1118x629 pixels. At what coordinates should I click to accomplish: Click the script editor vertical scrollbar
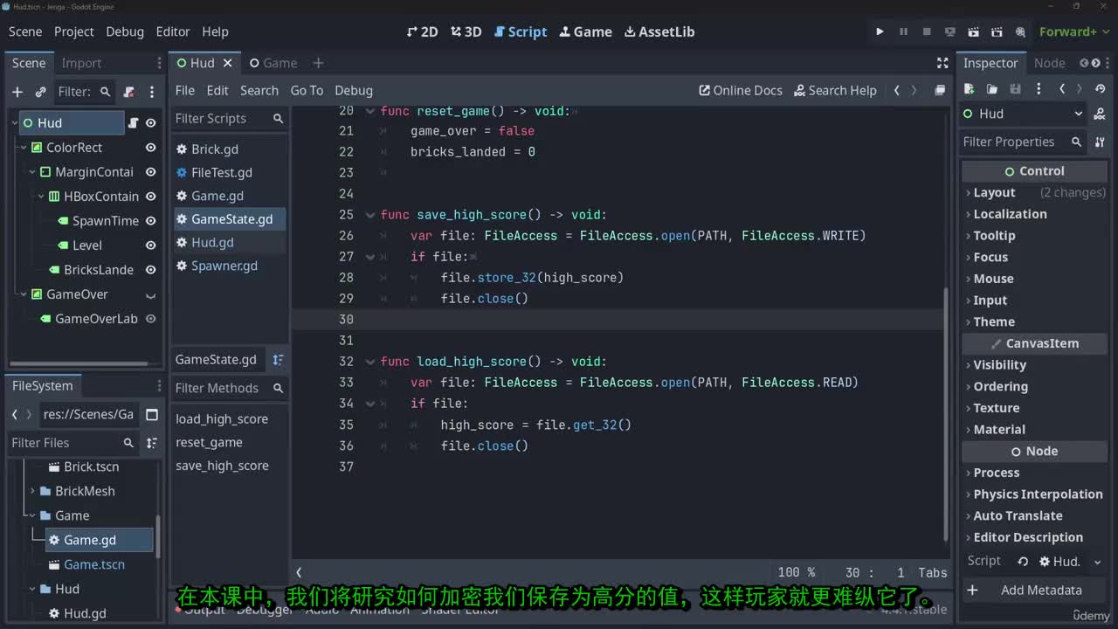pos(944,415)
